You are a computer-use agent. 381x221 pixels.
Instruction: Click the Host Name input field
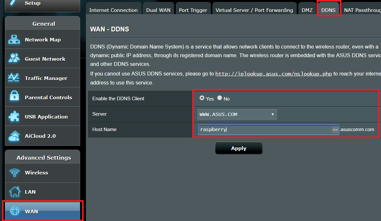(268, 129)
